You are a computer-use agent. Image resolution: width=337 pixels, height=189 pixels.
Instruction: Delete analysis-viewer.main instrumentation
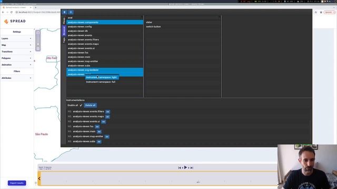coord(99,132)
